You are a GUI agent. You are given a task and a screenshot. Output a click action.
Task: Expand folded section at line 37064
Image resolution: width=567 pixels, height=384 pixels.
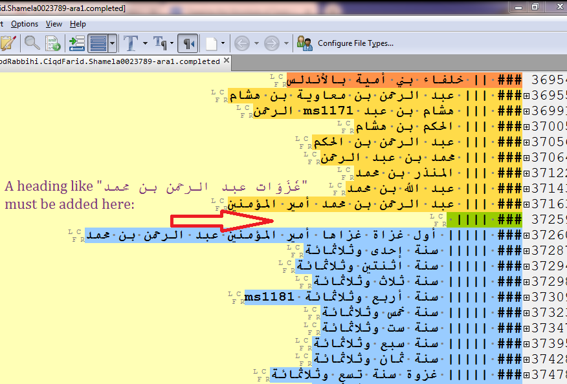[x=527, y=158]
